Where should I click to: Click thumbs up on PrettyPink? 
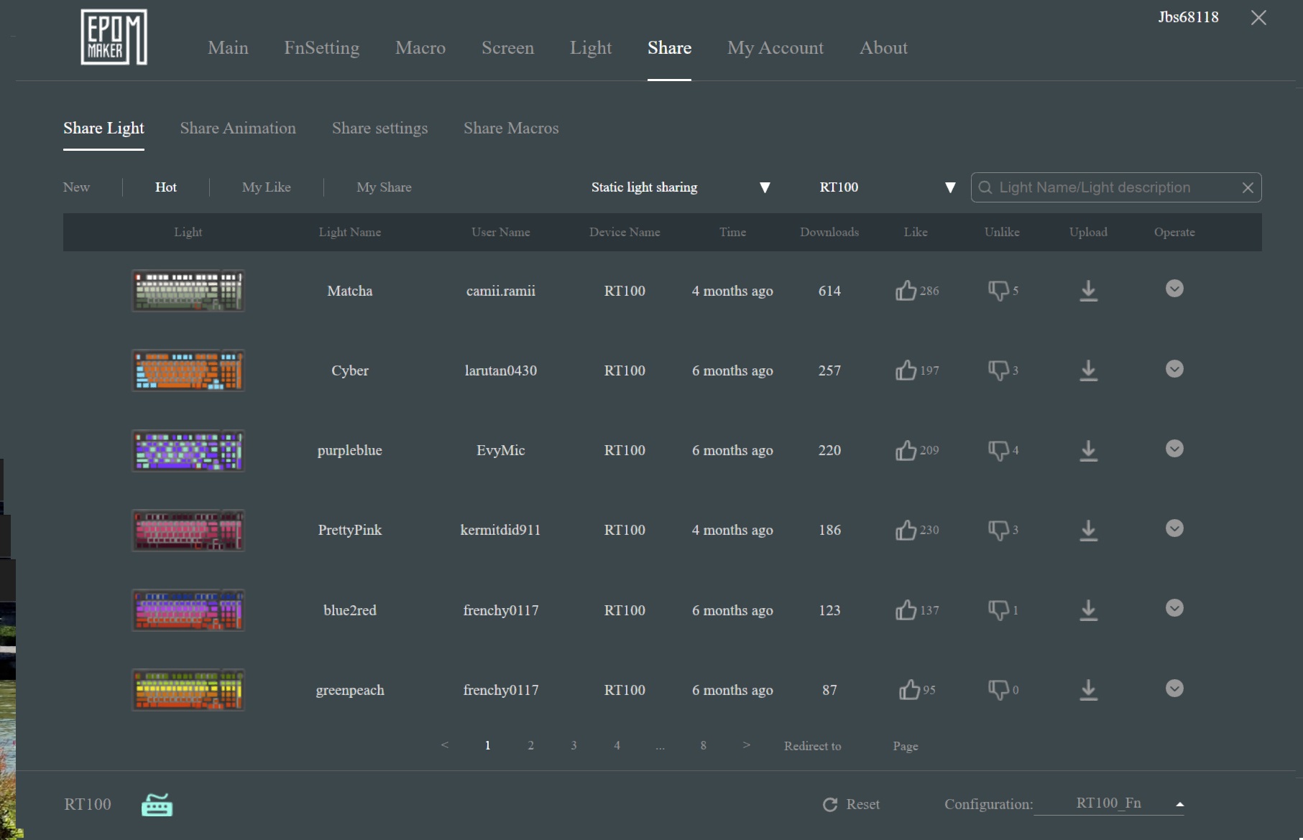tap(906, 531)
